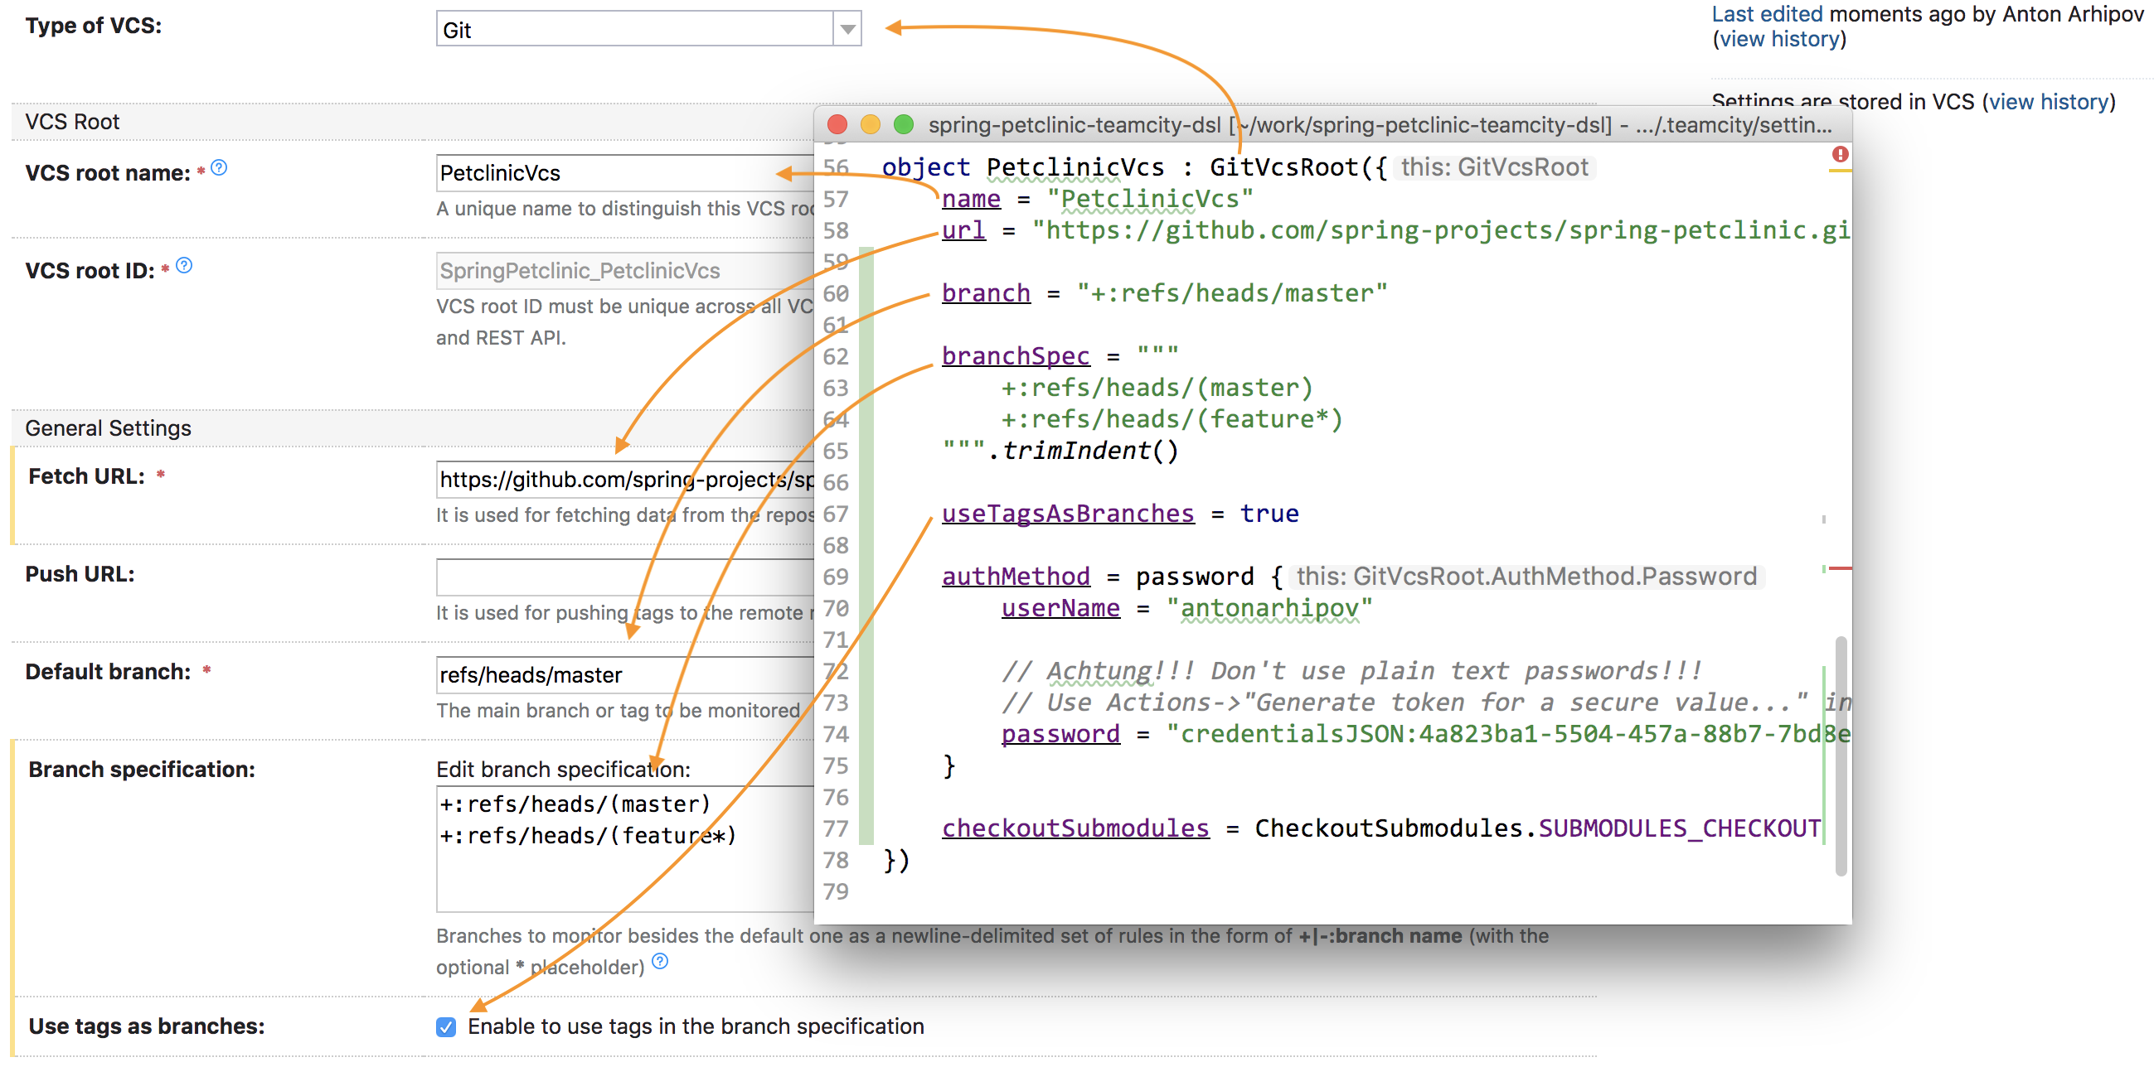Open the Last edited link
The image size is (2154, 1067).
pos(1766,14)
